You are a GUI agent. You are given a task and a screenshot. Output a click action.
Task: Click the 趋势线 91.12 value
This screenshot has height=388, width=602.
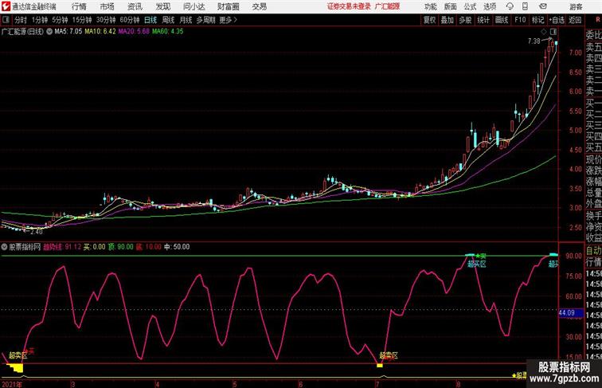[x=62, y=247]
